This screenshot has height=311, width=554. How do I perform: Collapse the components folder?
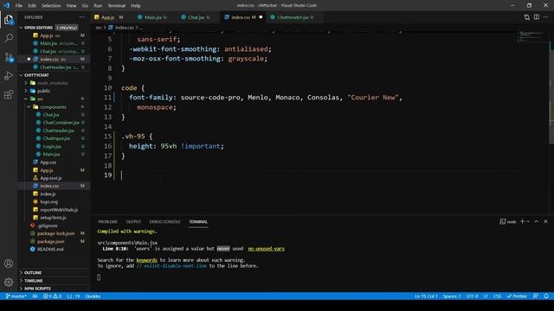pyautogui.click(x=29, y=107)
